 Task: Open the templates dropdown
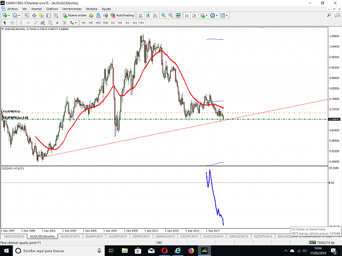(x=224, y=15)
